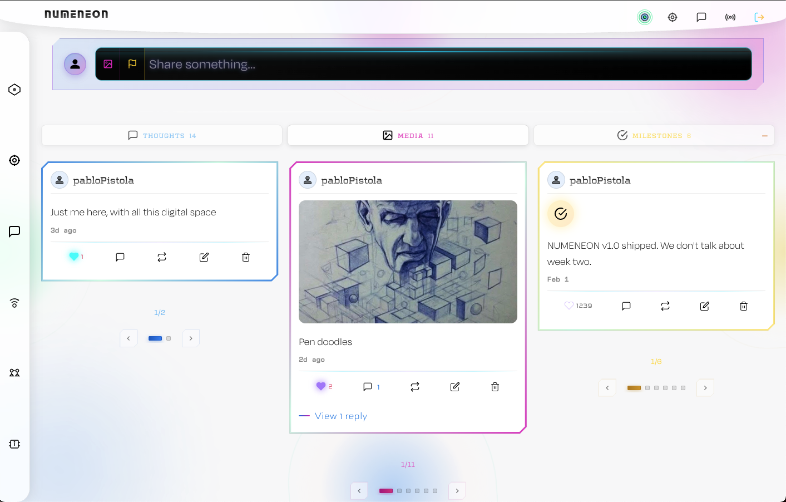Type in the Share something field
The width and height of the screenshot is (786, 502).
click(x=445, y=65)
